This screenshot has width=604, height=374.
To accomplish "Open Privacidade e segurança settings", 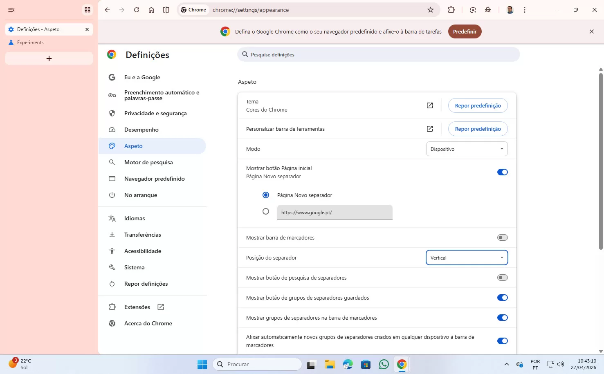I will (x=155, y=113).
